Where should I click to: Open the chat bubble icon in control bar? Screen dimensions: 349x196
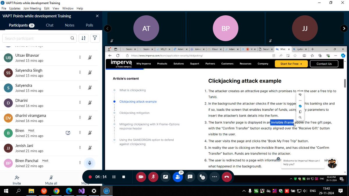coord(190,177)
